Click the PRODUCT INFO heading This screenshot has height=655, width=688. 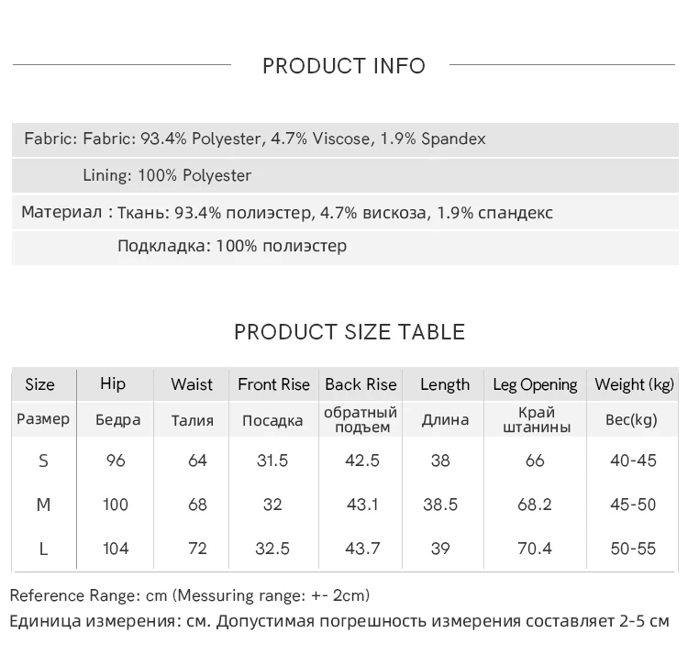(x=344, y=66)
